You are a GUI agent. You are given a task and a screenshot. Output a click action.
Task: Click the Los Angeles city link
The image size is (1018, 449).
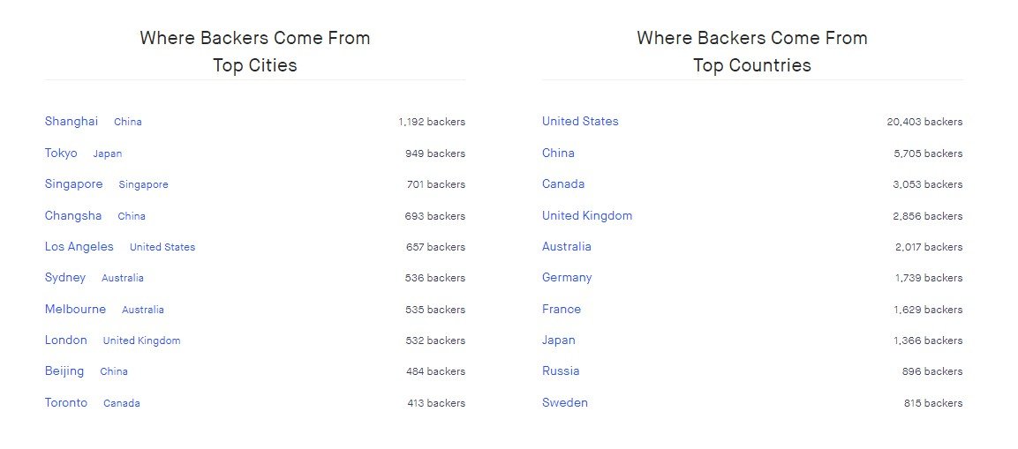click(79, 247)
